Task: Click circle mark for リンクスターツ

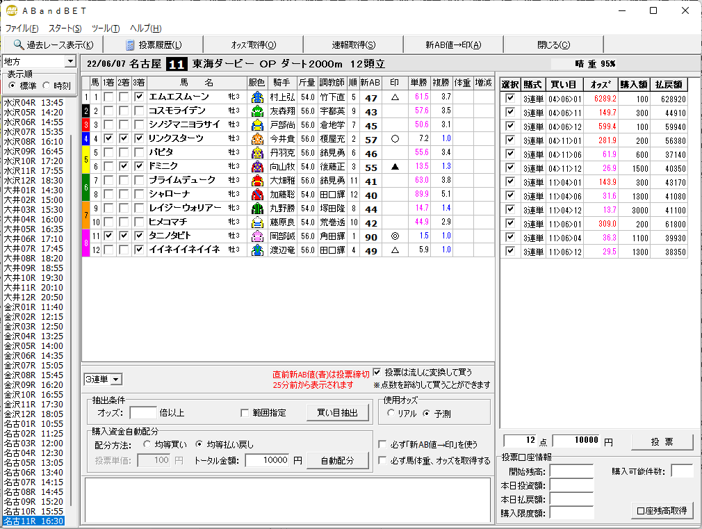Action: click(395, 139)
